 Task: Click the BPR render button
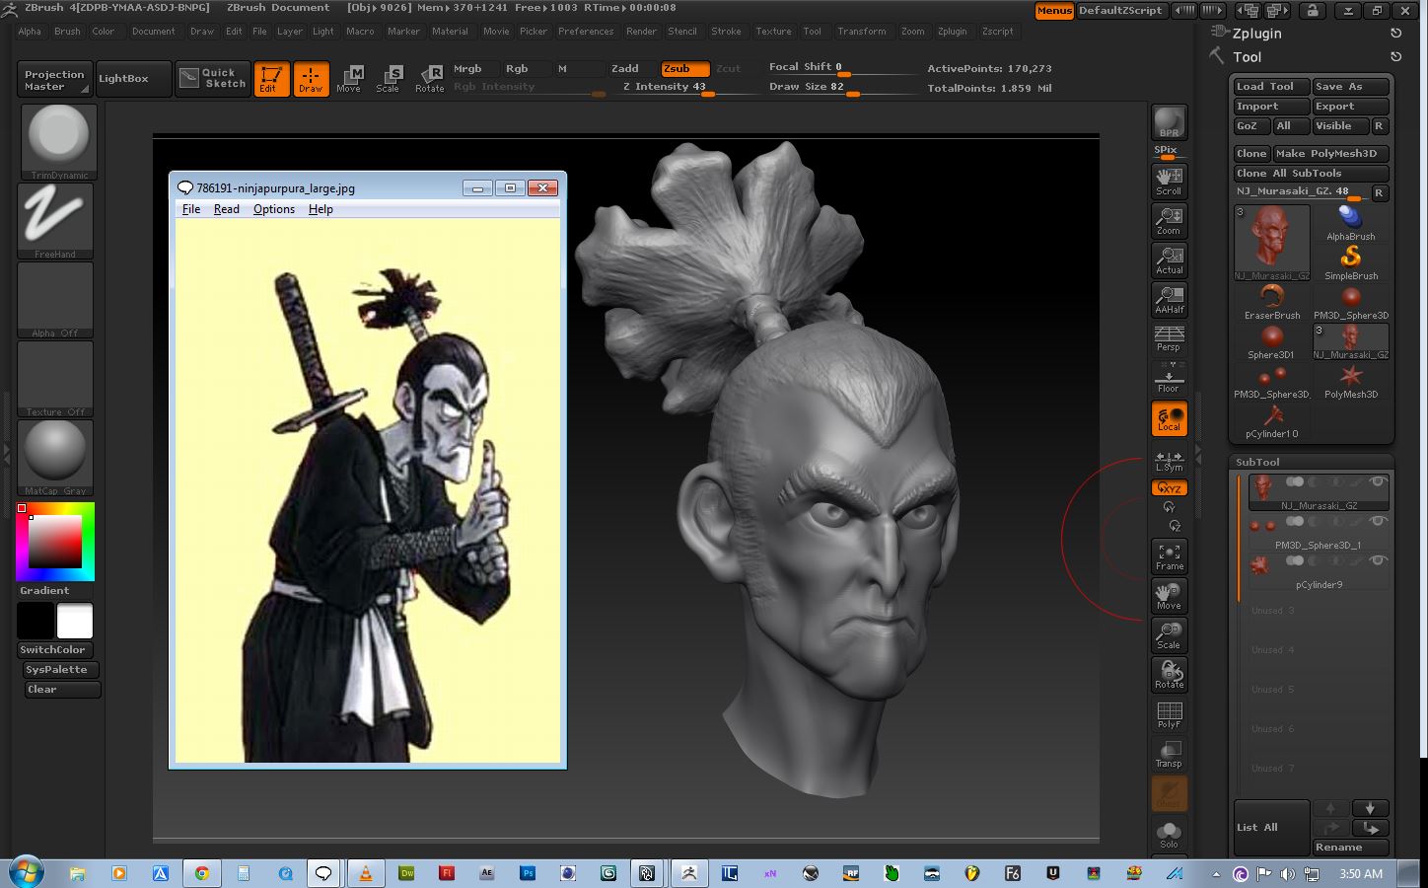point(1169,122)
